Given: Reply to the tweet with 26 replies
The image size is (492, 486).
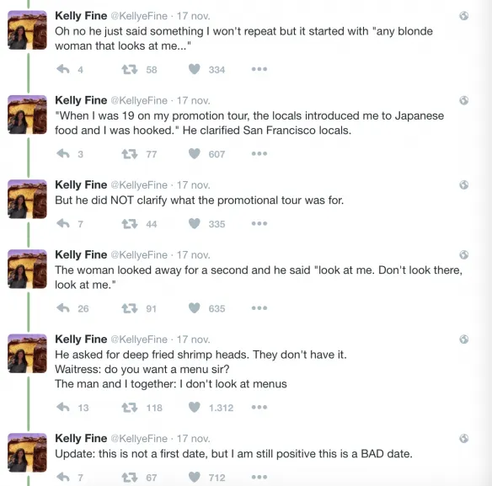Looking at the screenshot, I should pyautogui.click(x=63, y=308).
